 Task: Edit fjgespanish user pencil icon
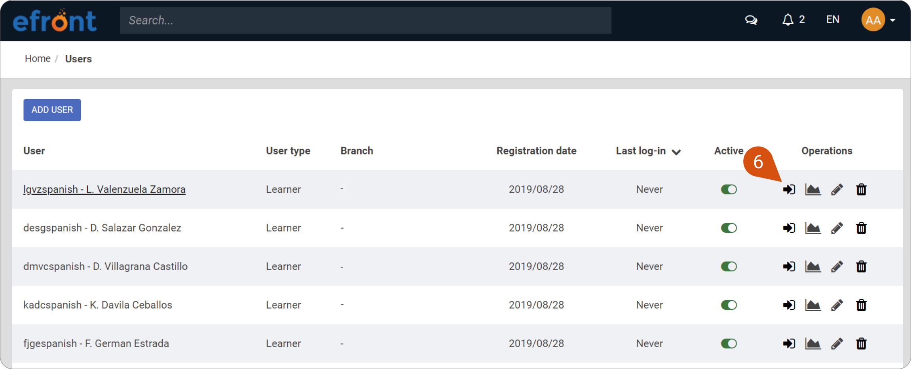point(837,344)
